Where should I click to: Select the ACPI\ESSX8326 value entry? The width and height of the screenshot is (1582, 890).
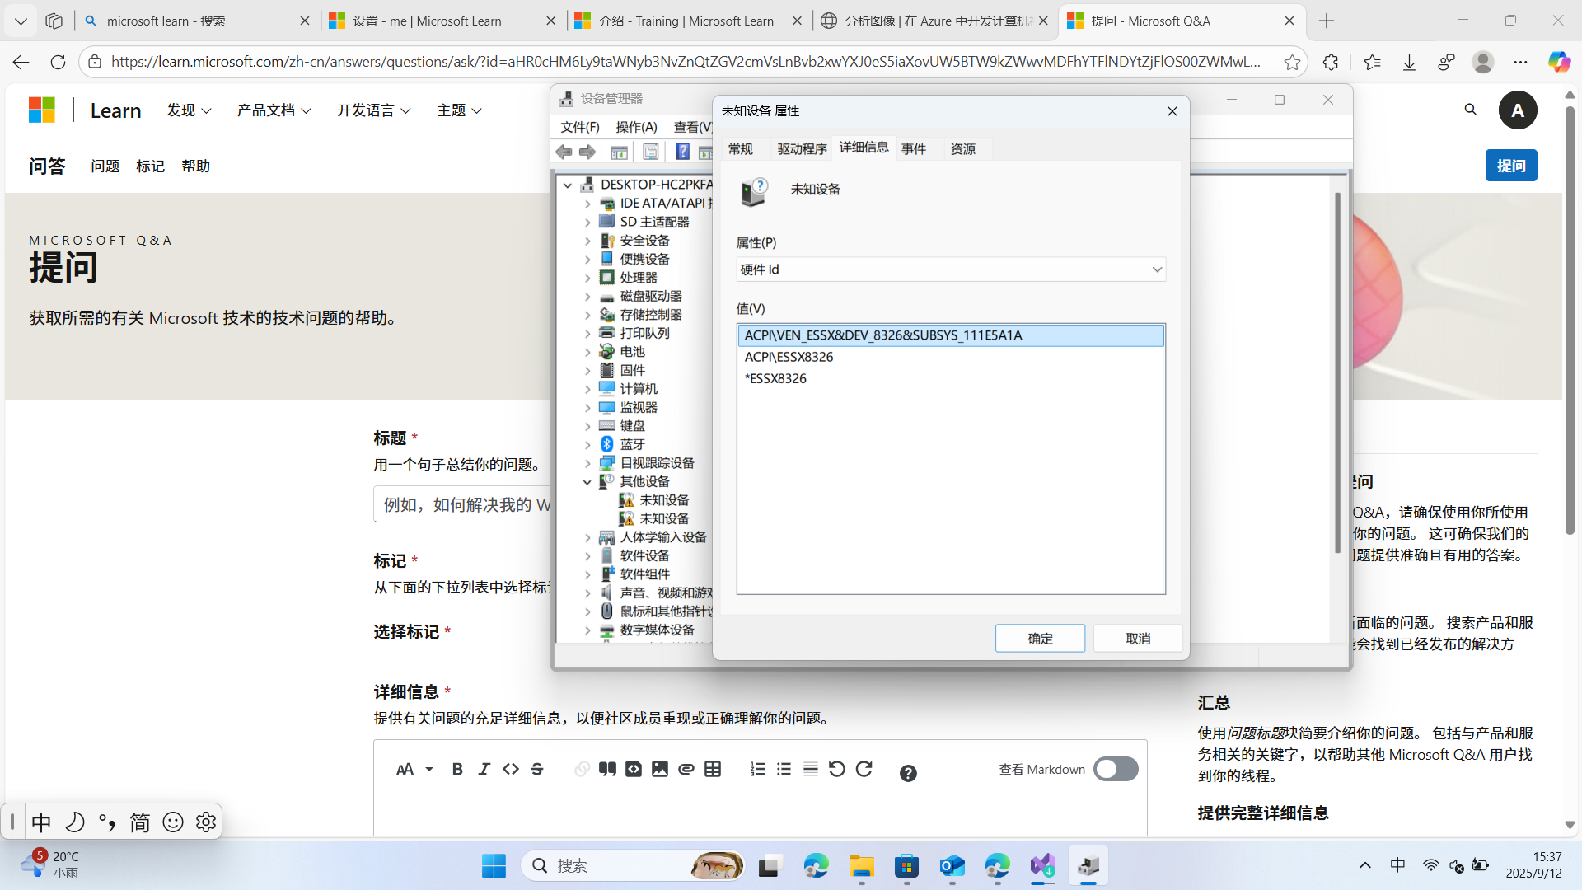pos(789,357)
